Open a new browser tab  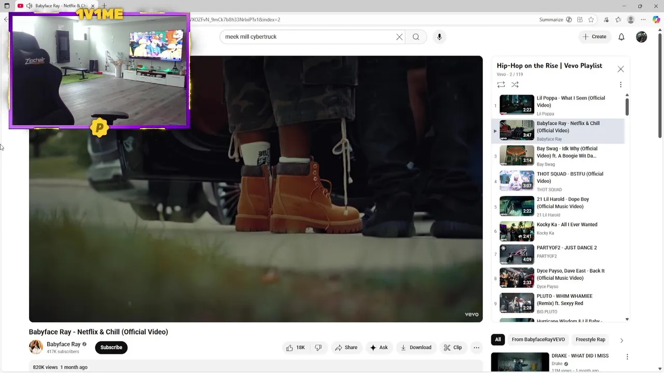(x=104, y=6)
